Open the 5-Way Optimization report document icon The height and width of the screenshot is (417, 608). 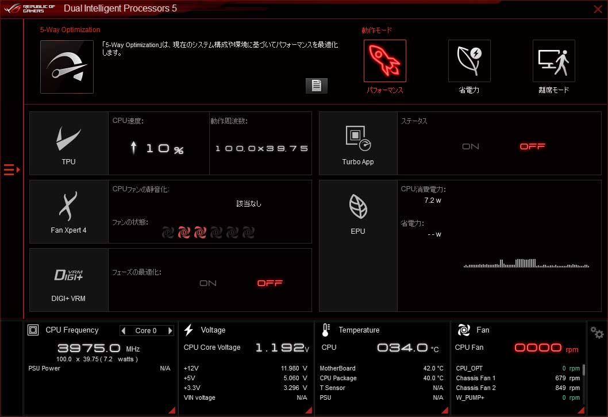(317, 86)
